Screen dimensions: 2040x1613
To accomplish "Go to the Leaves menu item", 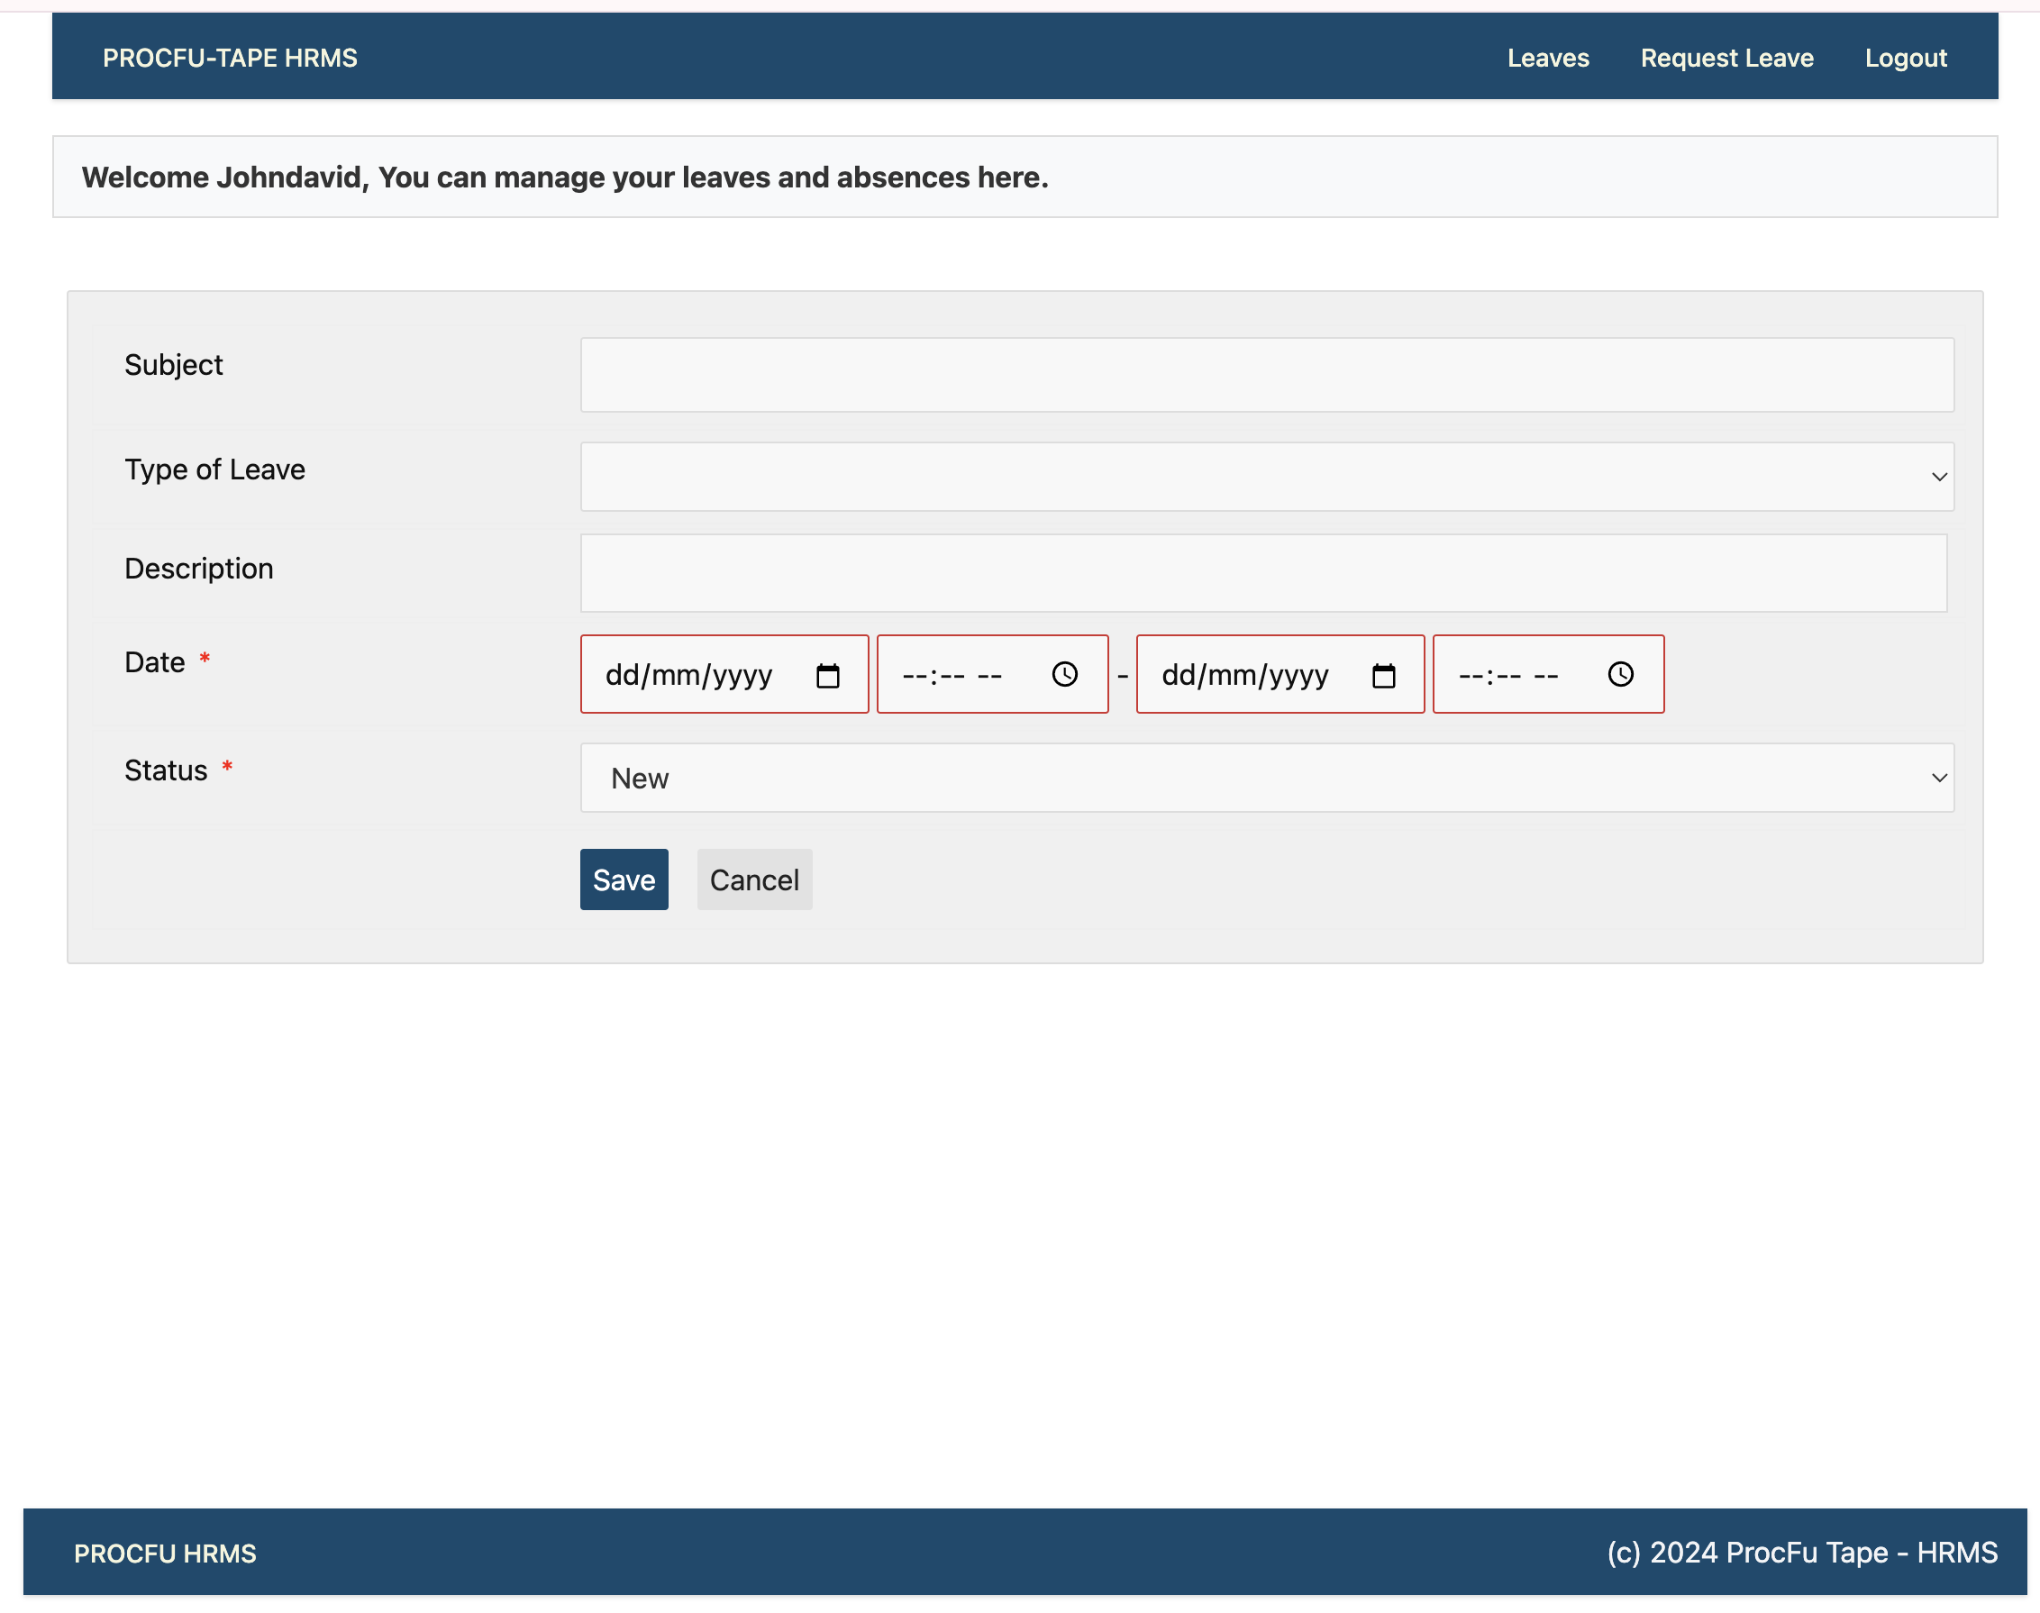I will pos(1547,58).
